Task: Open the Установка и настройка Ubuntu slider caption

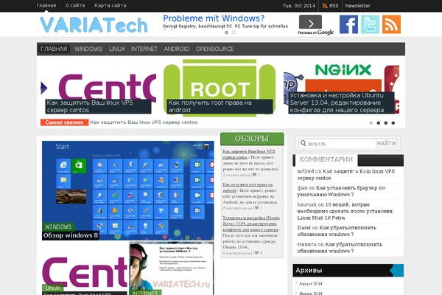Action: [x=341, y=103]
